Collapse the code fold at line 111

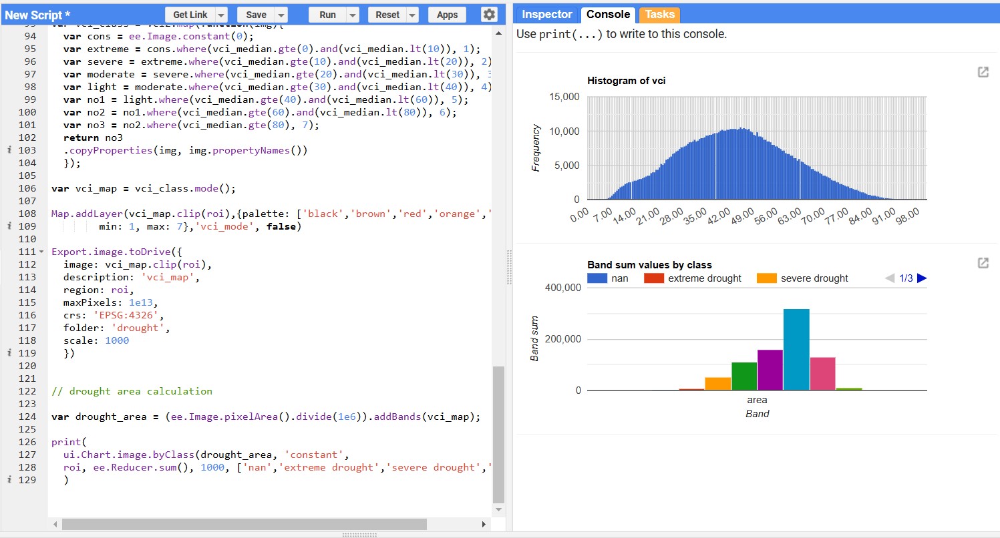[x=41, y=252]
